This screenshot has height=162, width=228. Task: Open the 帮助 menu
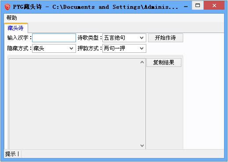click(x=12, y=18)
